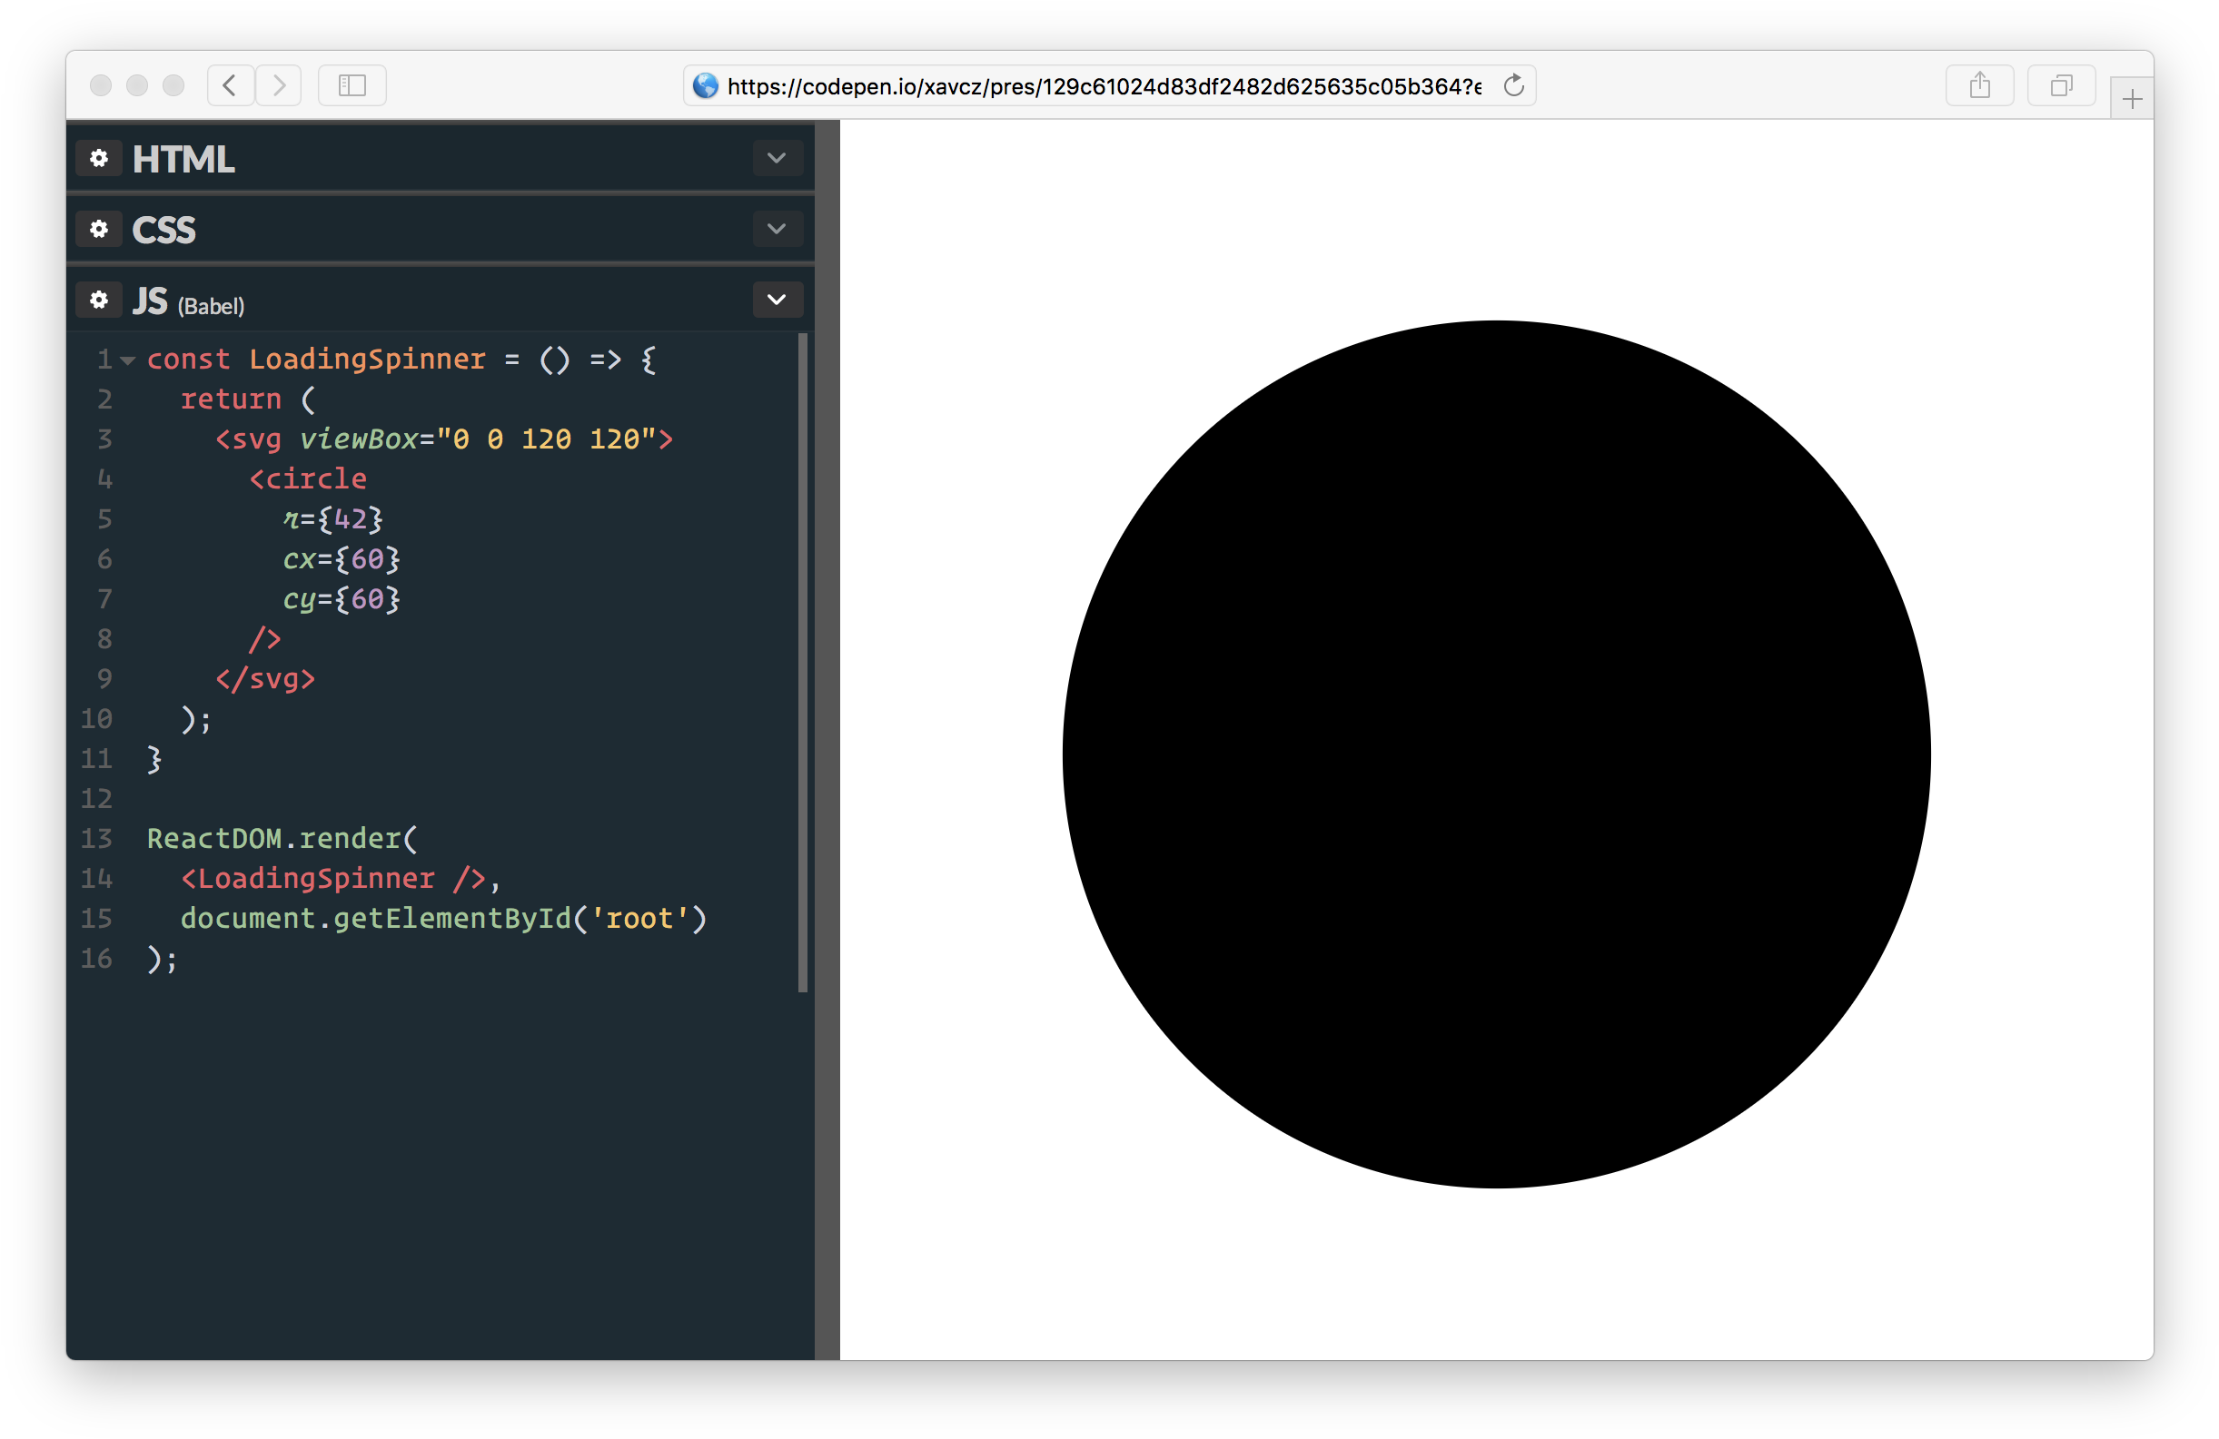Collapse the HTML editor panel
The width and height of the screenshot is (2219, 1439).
777,159
